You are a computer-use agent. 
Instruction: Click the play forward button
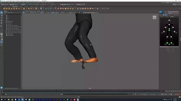click(x=174, y=91)
